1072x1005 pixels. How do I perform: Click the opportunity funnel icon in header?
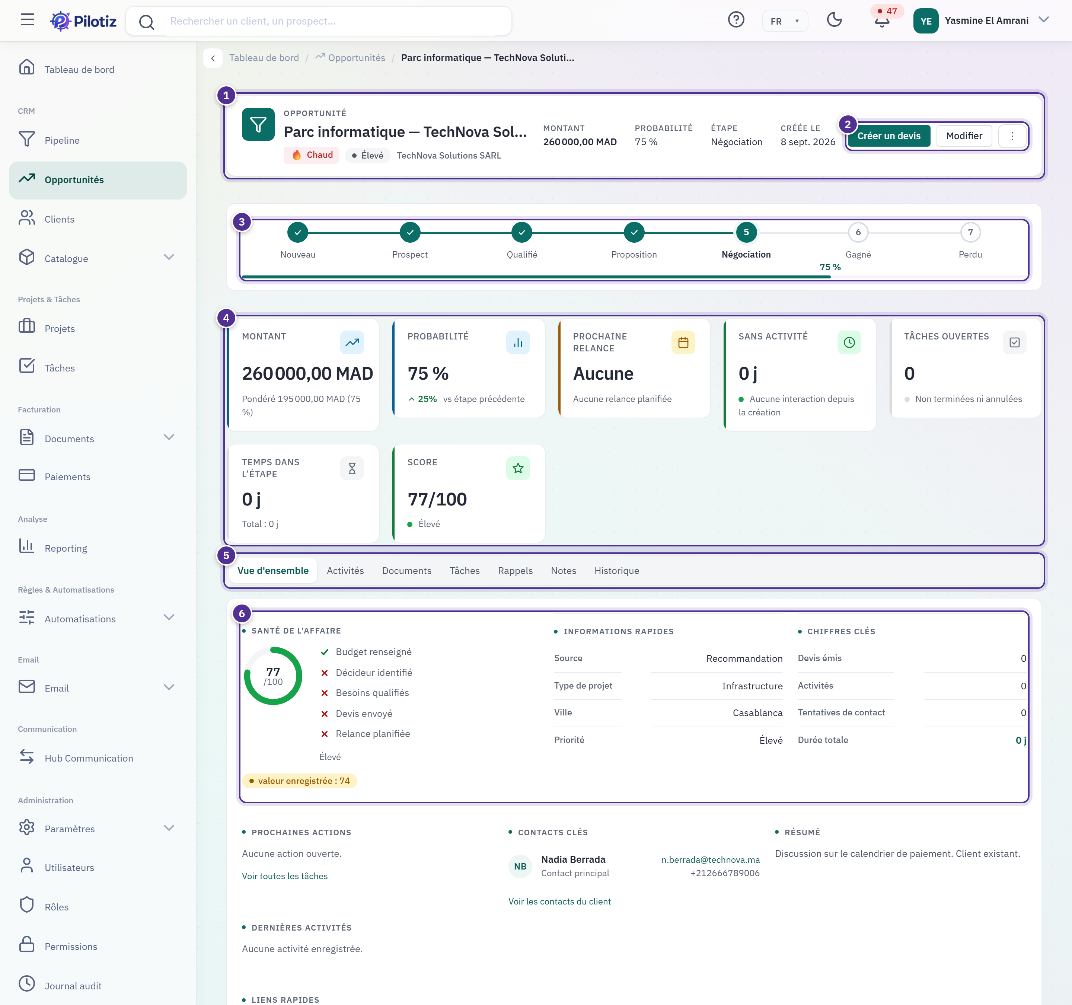click(258, 125)
